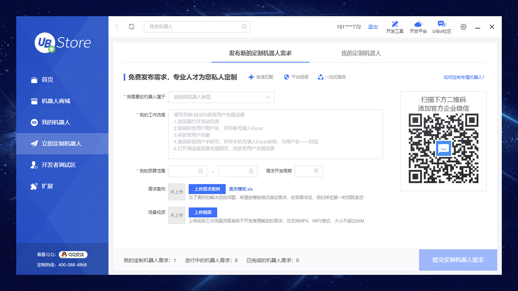Image resolution: width=518 pixels, height=291 pixels.
Task: Submit via 提交定制机器人需求 button
Action: (458, 260)
